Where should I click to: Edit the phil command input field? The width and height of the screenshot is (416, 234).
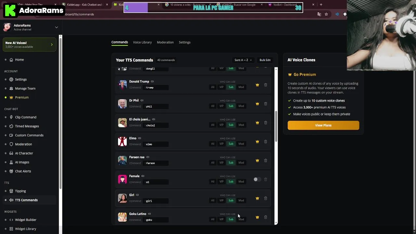[x=157, y=106]
